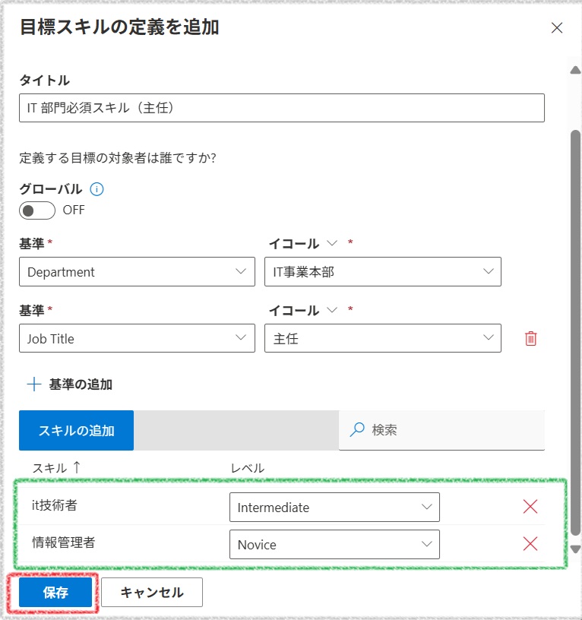
Task: Open the Job Title criterion dropdown
Action: (137, 338)
